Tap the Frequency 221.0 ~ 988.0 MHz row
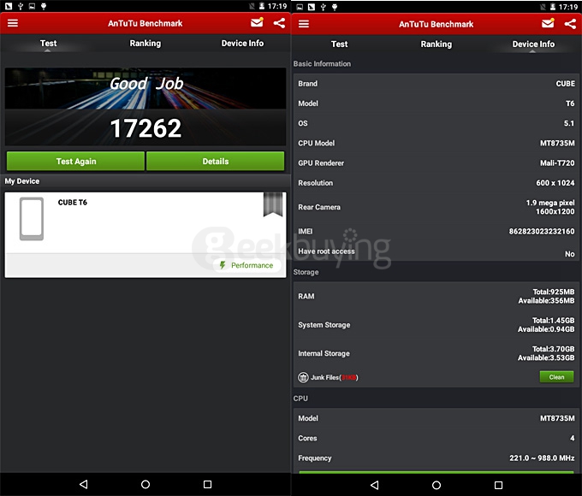The height and width of the screenshot is (496, 582). tap(436, 458)
